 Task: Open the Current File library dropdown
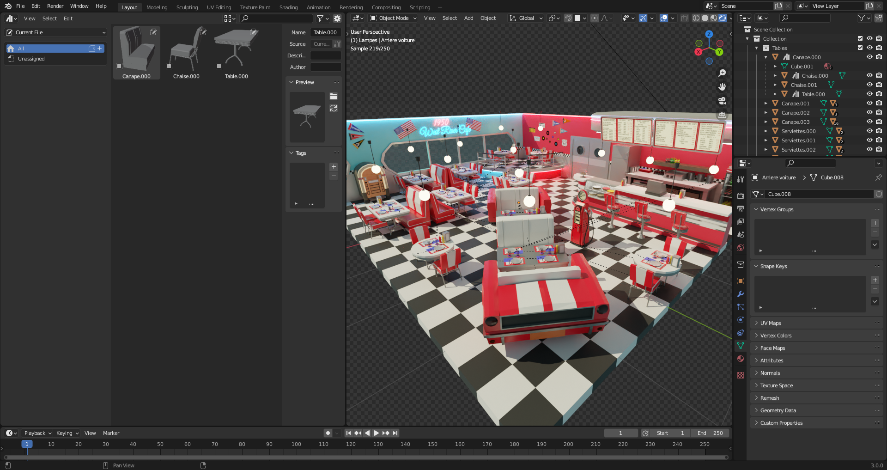pos(56,32)
